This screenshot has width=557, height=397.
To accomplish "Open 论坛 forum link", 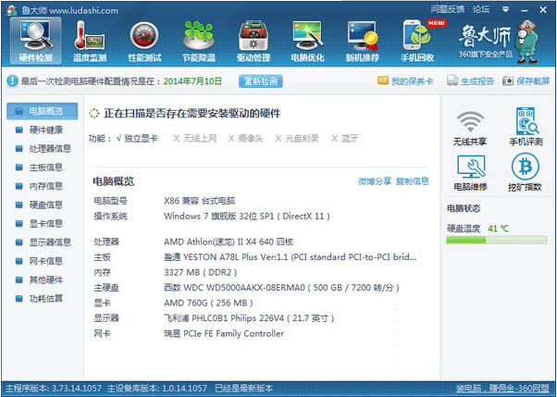I will pyautogui.click(x=481, y=9).
